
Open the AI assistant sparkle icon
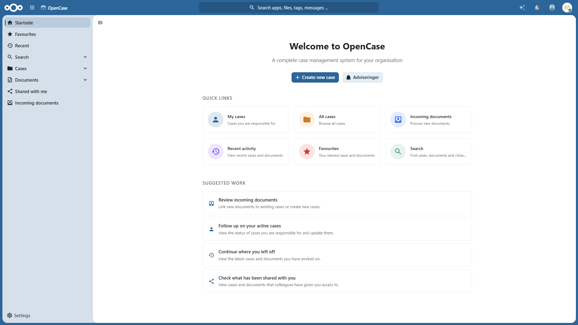tap(522, 8)
